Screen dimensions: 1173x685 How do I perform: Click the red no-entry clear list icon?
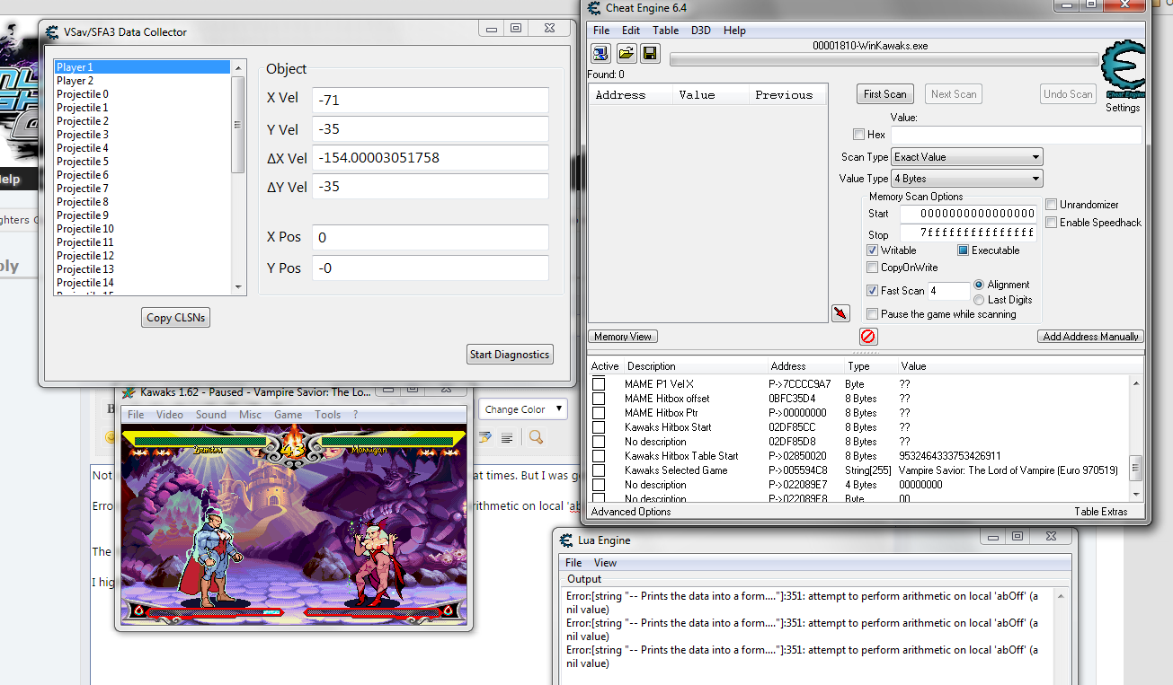point(868,337)
